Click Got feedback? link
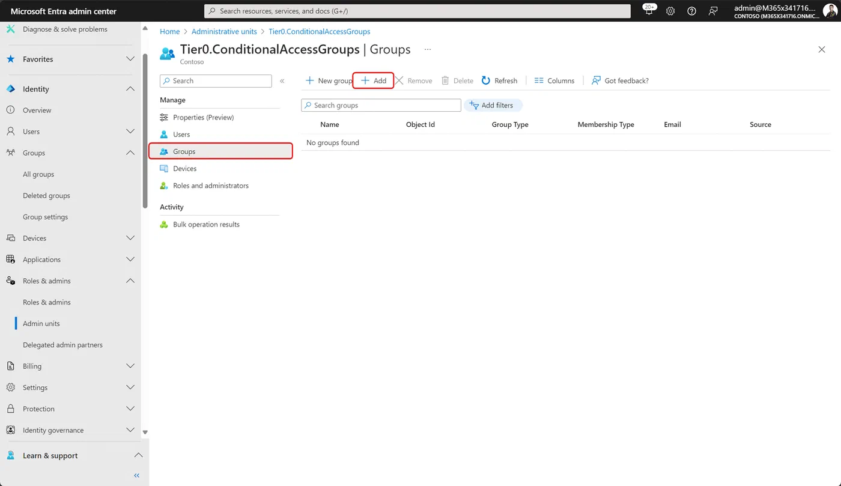 tap(620, 80)
